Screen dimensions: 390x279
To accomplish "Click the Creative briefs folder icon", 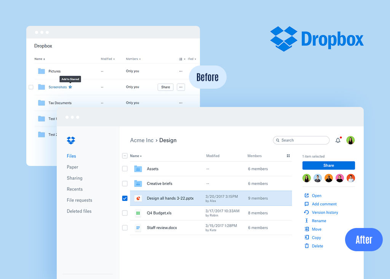I will point(138,183).
